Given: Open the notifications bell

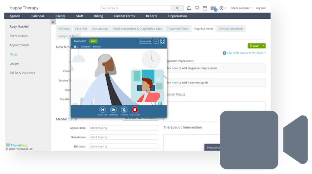Looking at the screenshot, I should pos(189,8).
